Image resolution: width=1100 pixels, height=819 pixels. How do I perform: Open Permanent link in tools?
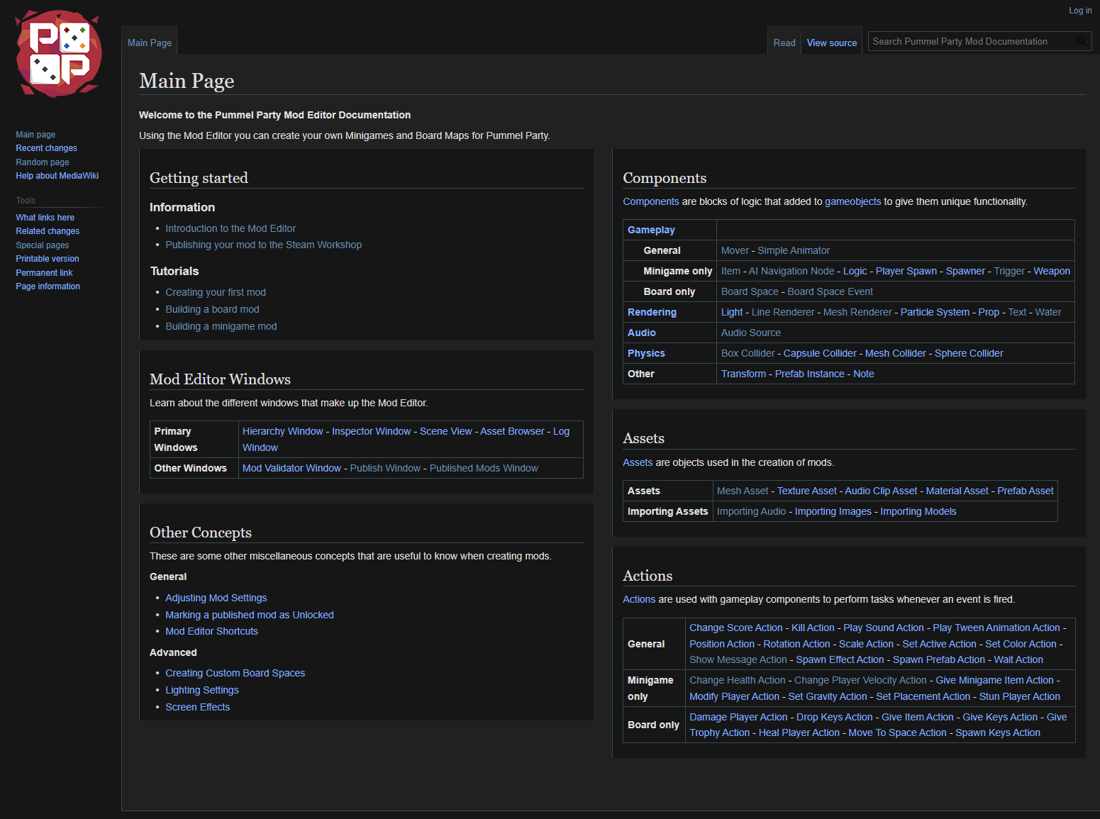coord(44,273)
